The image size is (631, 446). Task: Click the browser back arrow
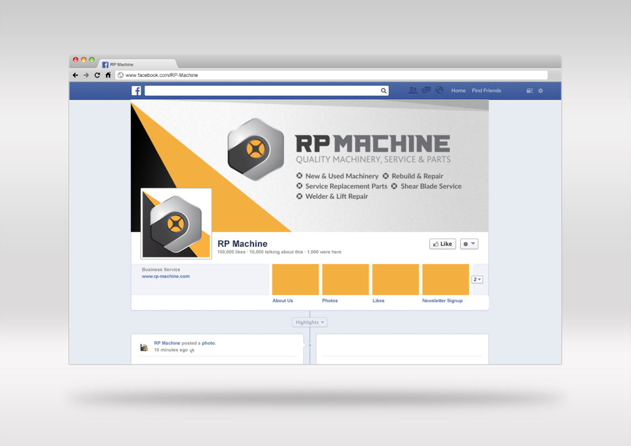[x=75, y=75]
